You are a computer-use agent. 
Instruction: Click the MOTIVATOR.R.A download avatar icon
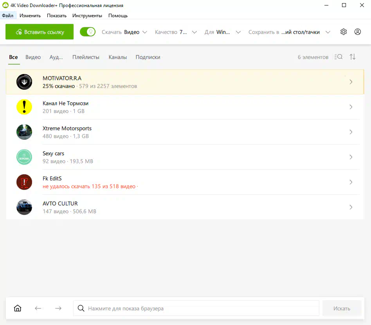click(24, 82)
